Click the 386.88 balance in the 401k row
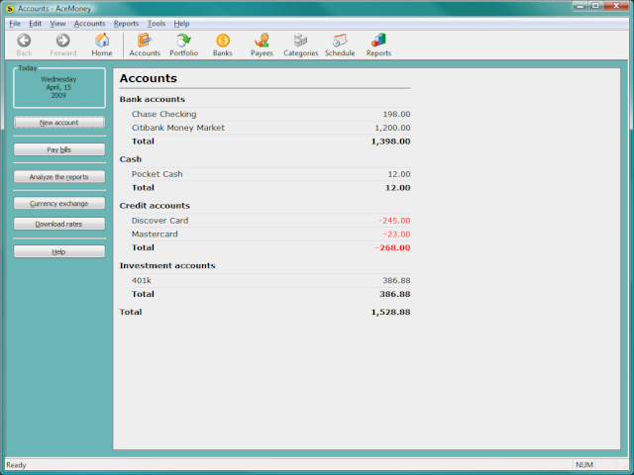Image resolution: width=634 pixels, height=475 pixels. (396, 280)
